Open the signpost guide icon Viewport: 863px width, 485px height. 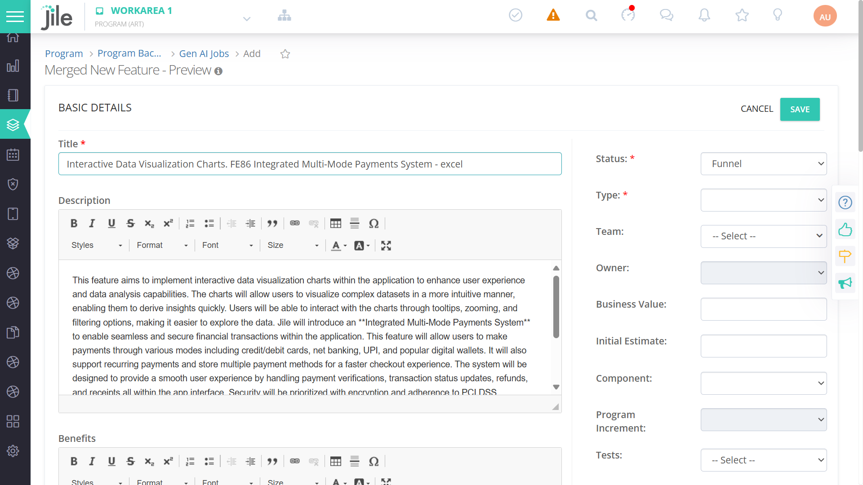845,256
